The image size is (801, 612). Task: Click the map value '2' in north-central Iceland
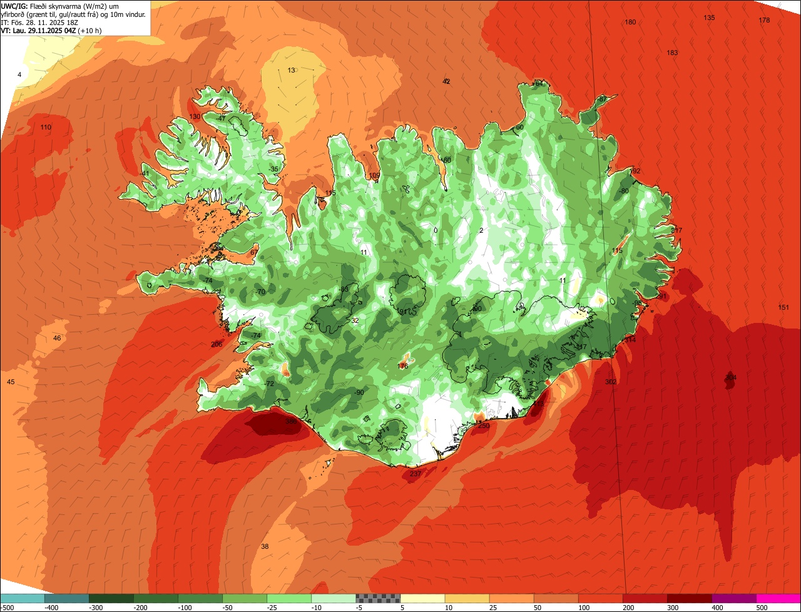pos(481,230)
